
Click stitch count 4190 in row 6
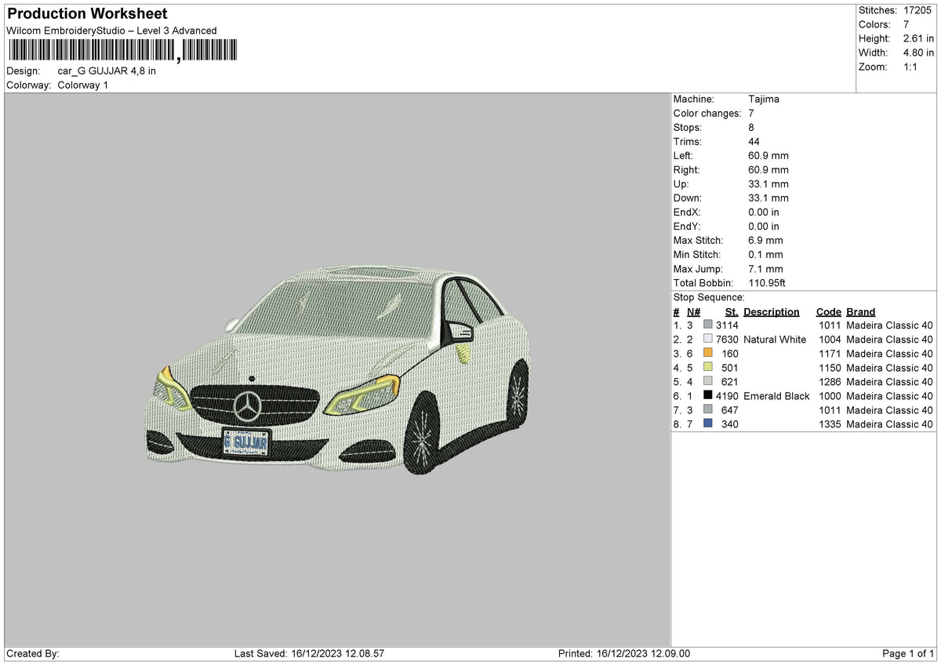[x=727, y=395]
